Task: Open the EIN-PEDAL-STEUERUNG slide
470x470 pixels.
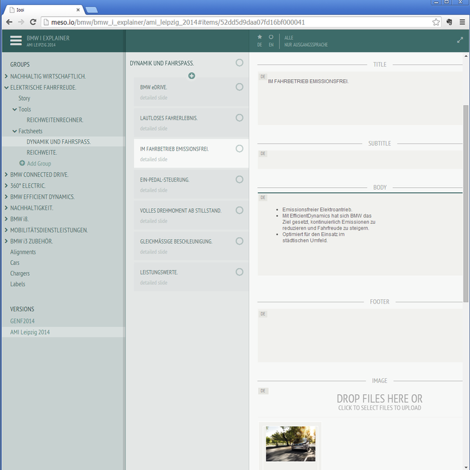Action: point(165,180)
